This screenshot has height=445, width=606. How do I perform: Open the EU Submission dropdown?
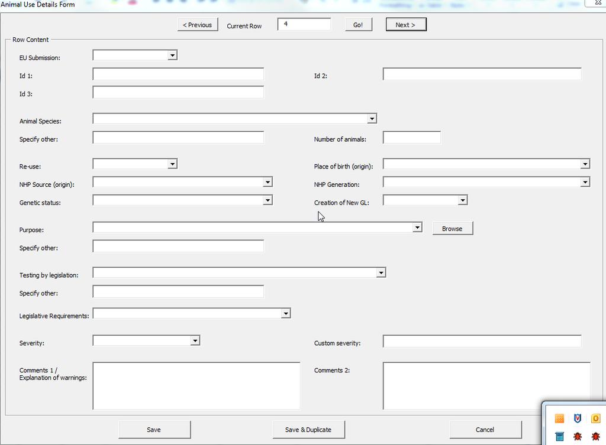click(172, 55)
